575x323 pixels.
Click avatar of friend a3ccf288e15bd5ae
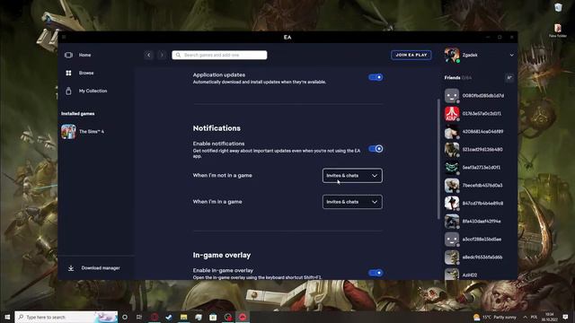(x=452, y=240)
